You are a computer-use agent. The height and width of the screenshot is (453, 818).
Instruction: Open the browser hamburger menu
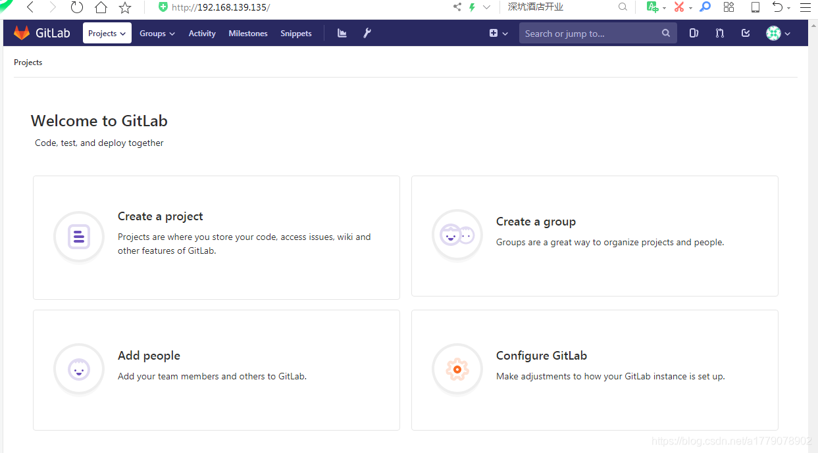tap(805, 7)
